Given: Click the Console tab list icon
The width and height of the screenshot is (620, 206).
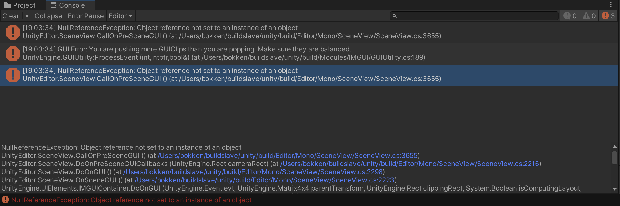Looking at the screenshot, I should click(x=53, y=5).
